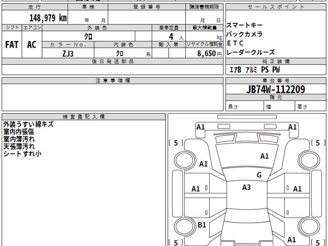
Task: Click the カラーNo. header cell
Action: pyautogui.click(x=68, y=45)
